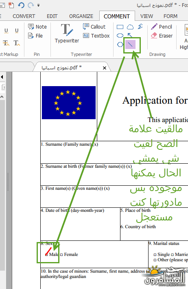The height and width of the screenshot is (289, 188).
Task: Add a Note comment
Action: click(x=37, y=27)
